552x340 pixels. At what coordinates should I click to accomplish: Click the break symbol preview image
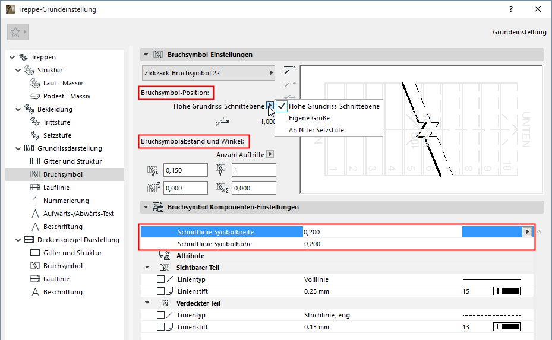421,129
